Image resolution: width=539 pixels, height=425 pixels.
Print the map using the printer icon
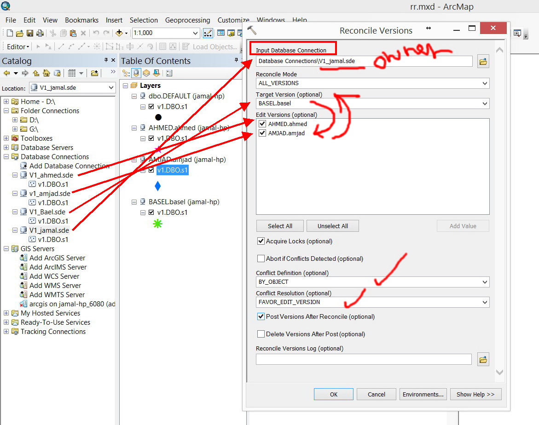pyautogui.click(x=40, y=33)
